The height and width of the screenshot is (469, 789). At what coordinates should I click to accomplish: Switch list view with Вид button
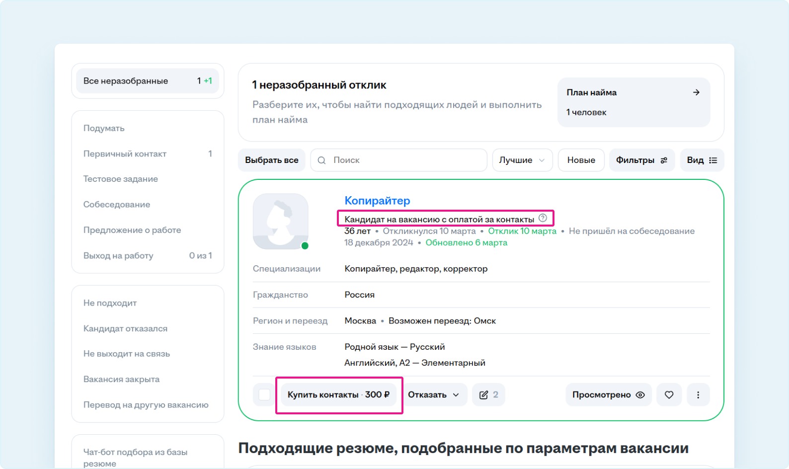(x=702, y=160)
